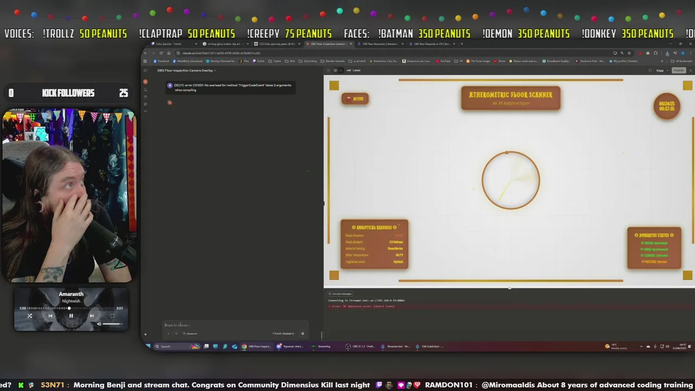Toggle shuffle in the music player
This screenshot has width=695, height=391.
[x=30, y=316]
